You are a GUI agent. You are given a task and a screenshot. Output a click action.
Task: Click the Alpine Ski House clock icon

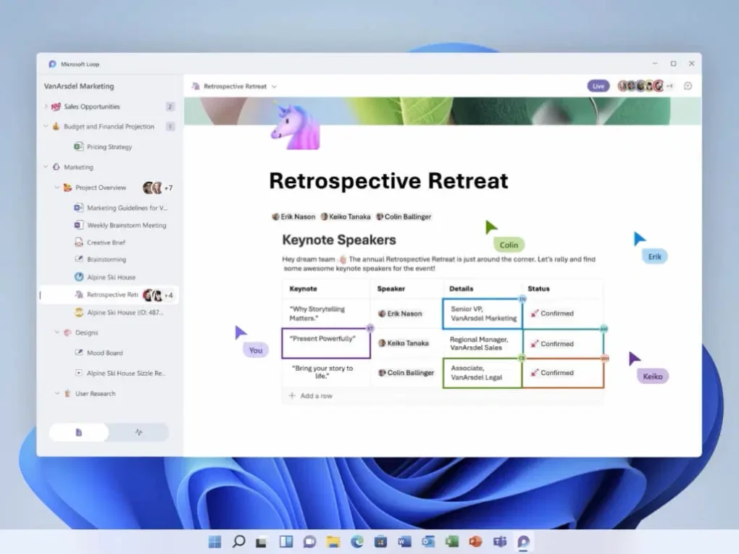point(79,277)
